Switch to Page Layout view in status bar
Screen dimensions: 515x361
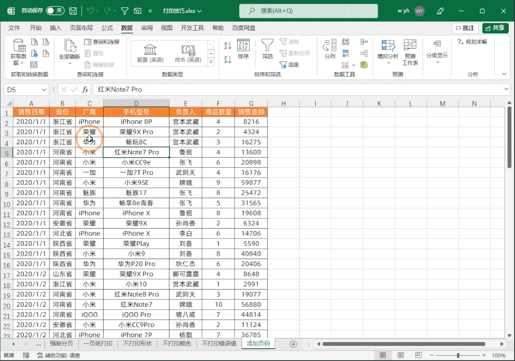401,355
